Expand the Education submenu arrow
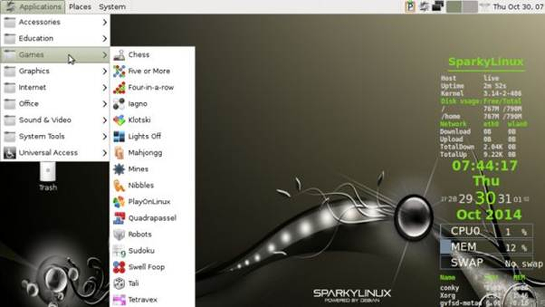The width and height of the screenshot is (545, 307). [105, 38]
